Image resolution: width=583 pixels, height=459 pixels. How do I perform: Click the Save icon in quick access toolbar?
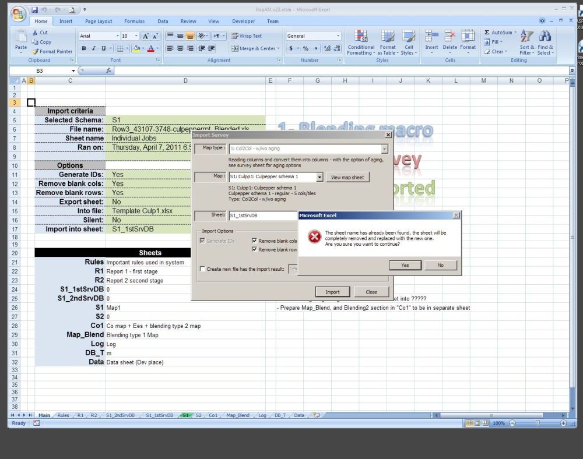click(x=34, y=10)
